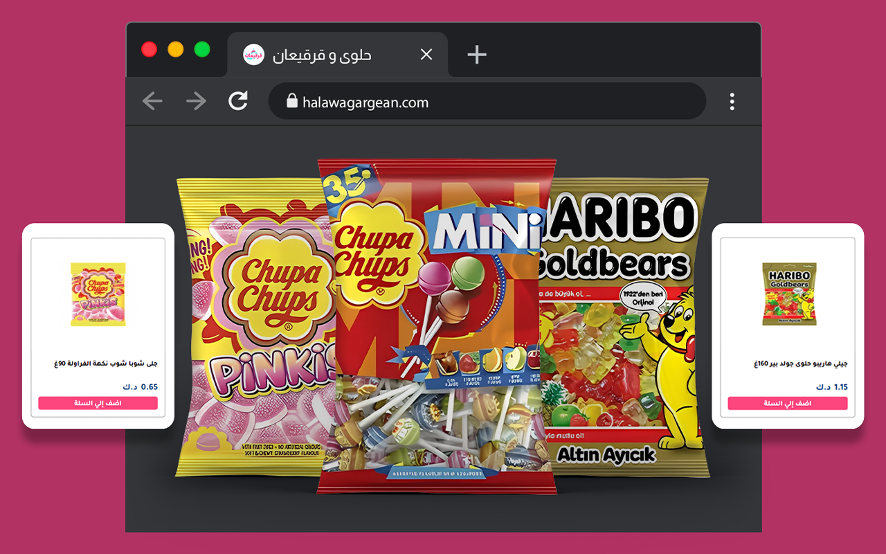Click the 1.15 د.ك price
The image size is (886, 554).
point(833,387)
